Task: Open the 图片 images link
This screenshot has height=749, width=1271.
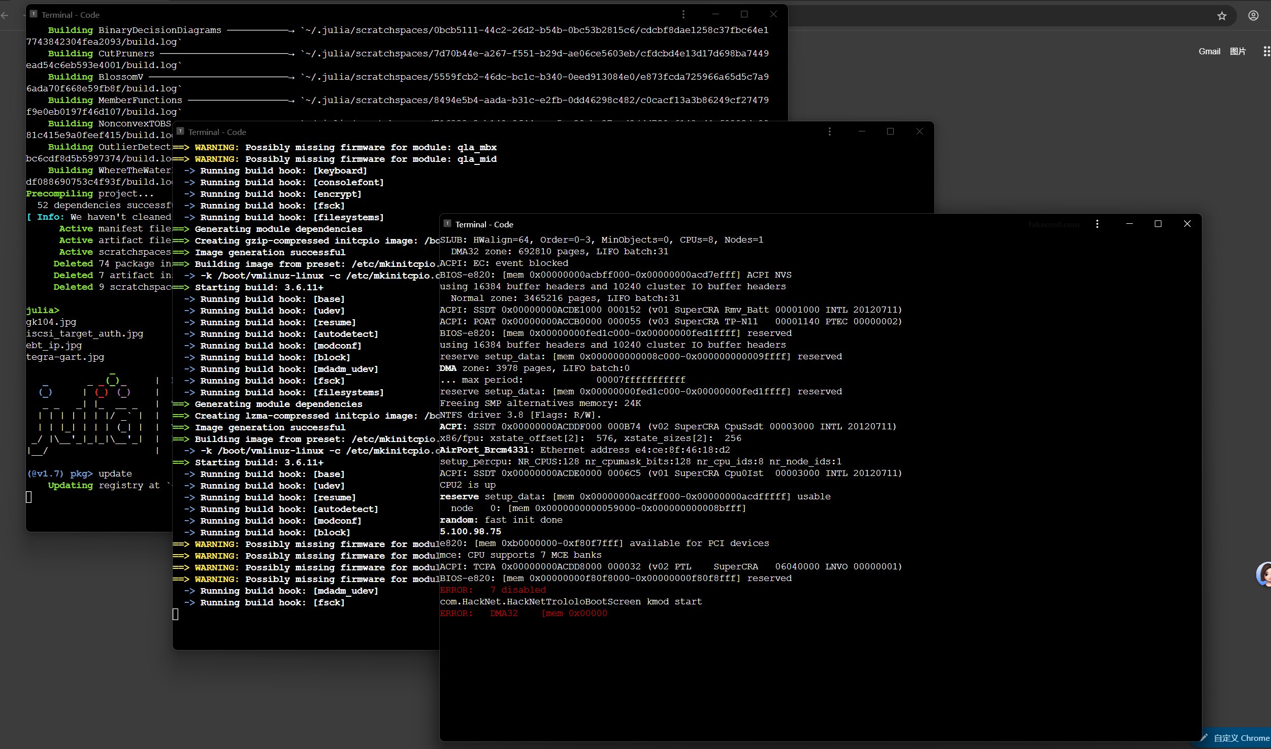Action: [x=1238, y=51]
